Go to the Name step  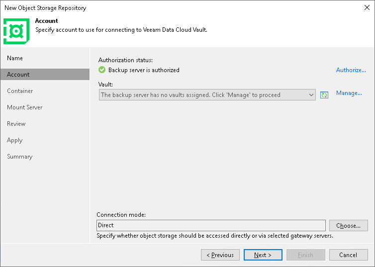pos(15,58)
